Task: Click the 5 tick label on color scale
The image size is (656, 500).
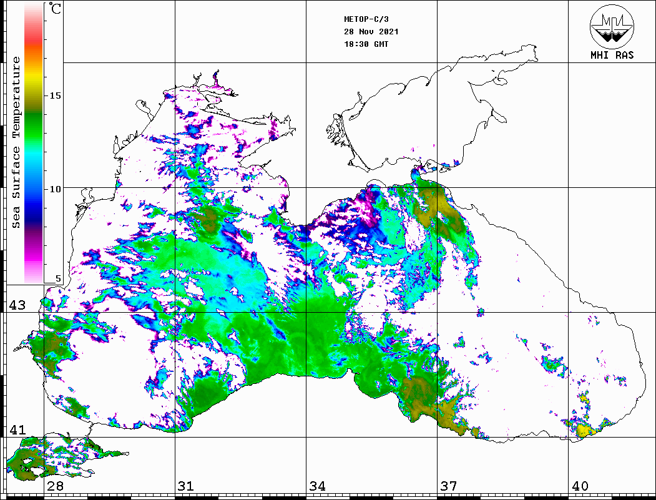Action: 58,278
